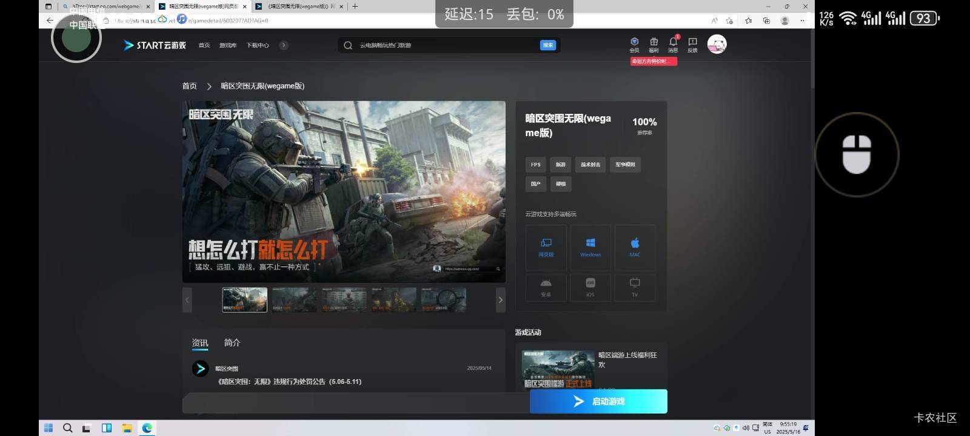Switch to the 资讯 tab

[x=200, y=343]
